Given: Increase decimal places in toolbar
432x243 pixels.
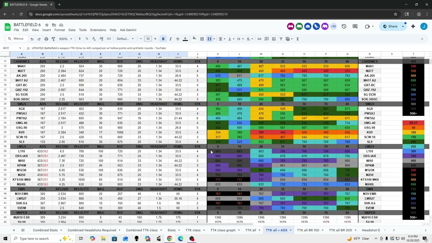Looking at the screenshot, I should click(x=101, y=39).
